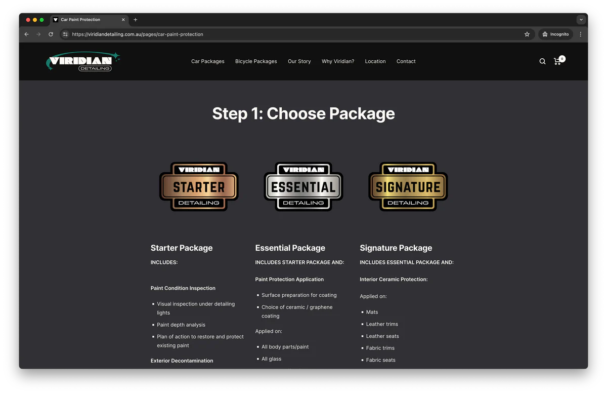Open the Contact page
The height and width of the screenshot is (394, 607).
tap(406, 61)
